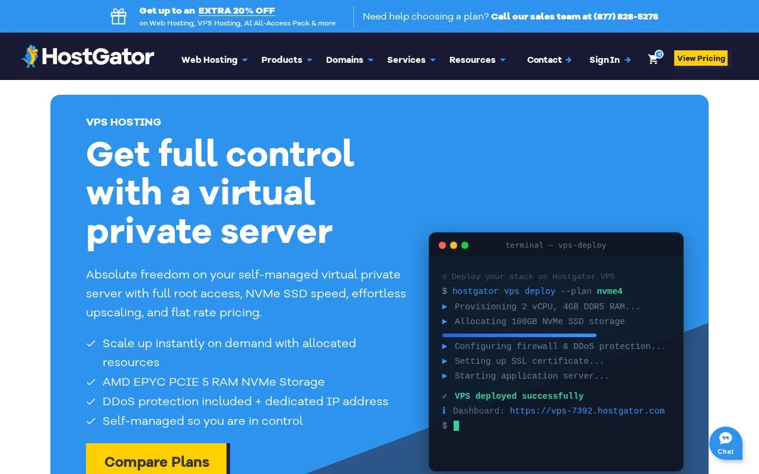Click 'VPS deployed successfully' message
759x474 pixels.
pyautogui.click(x=519, y=396)
